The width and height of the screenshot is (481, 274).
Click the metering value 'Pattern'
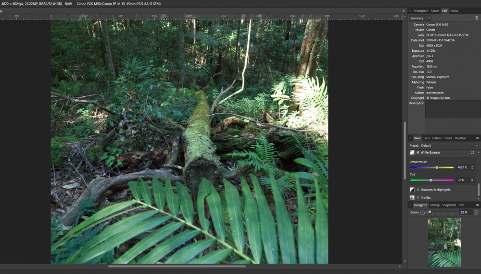[430, 82]
